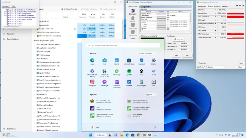Open LinkedIn from pinned apps

[x=129, y=82]
